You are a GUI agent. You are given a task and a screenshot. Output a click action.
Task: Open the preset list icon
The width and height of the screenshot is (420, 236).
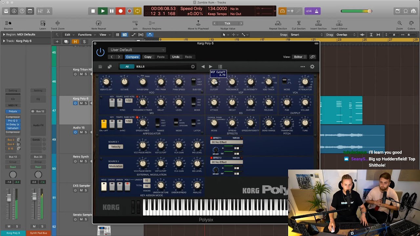click(x=220, y=67)
